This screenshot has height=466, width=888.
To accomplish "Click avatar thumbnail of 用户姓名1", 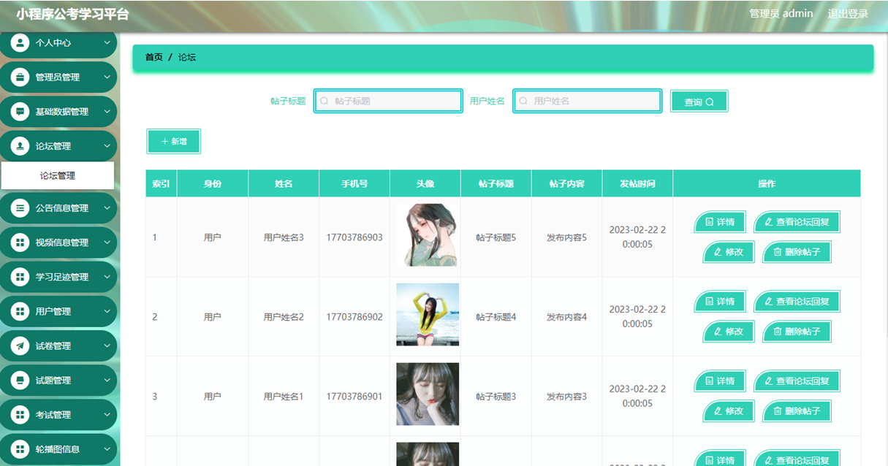I will pyautogui.click(x=428, y=394).
